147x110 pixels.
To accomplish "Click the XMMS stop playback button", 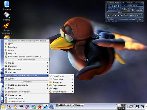I will [x=119, y=15].
